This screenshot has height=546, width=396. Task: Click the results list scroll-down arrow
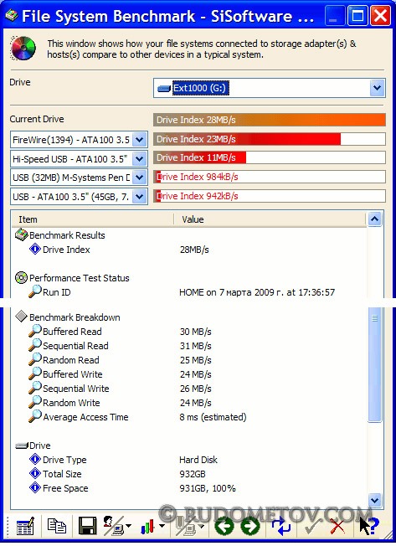click(375, 501)
